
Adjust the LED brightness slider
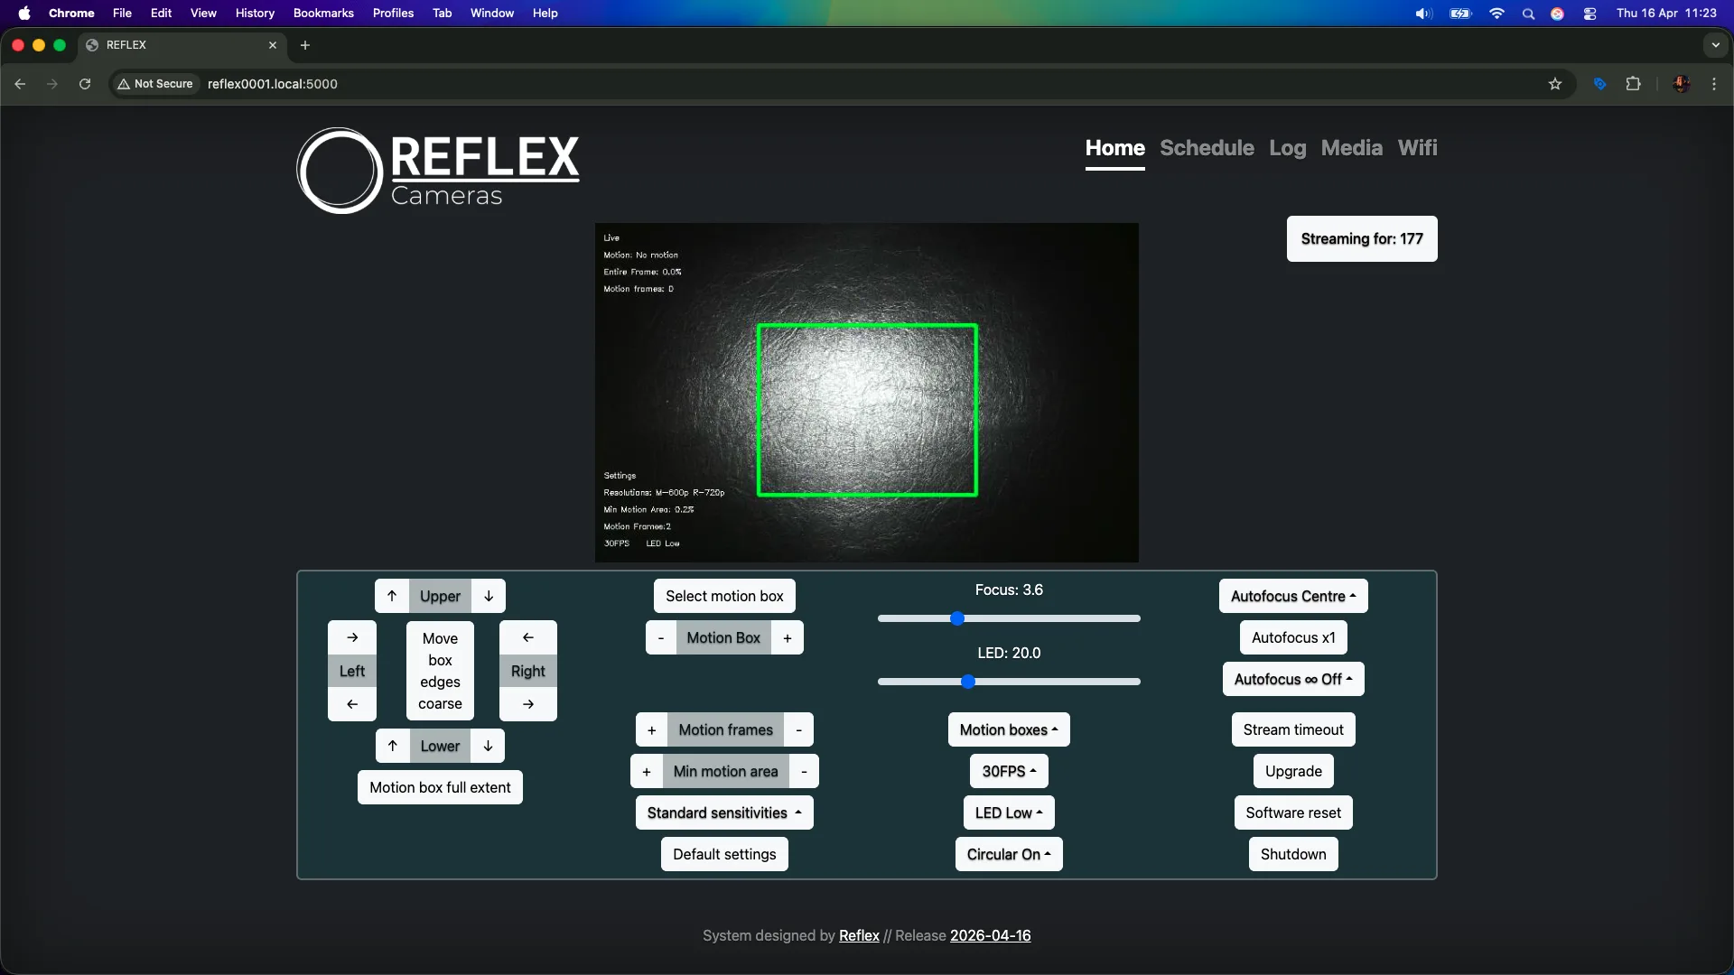1009,682
